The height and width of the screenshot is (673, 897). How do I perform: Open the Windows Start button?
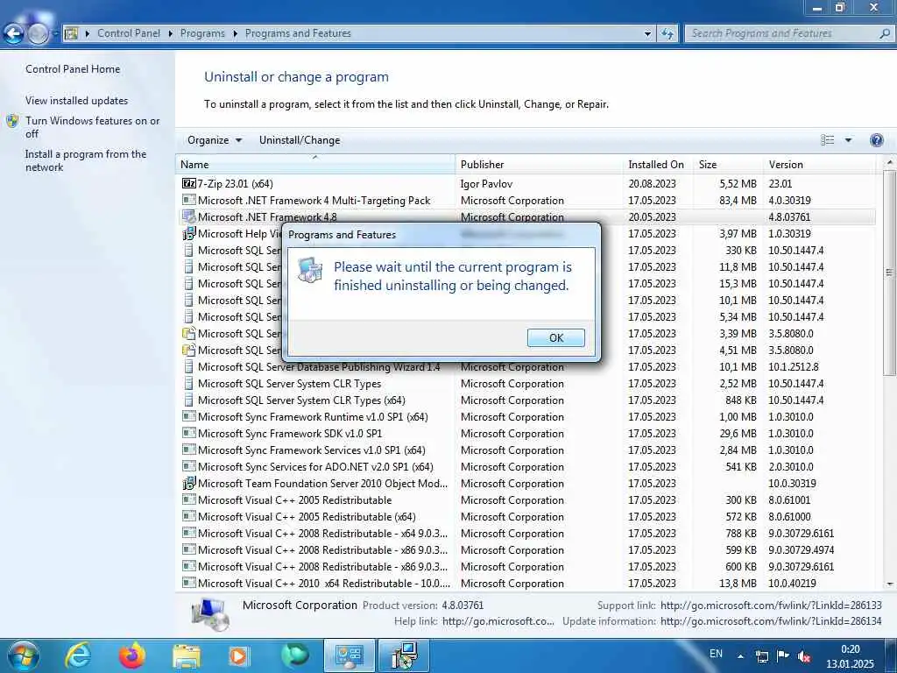click(24, 655)
